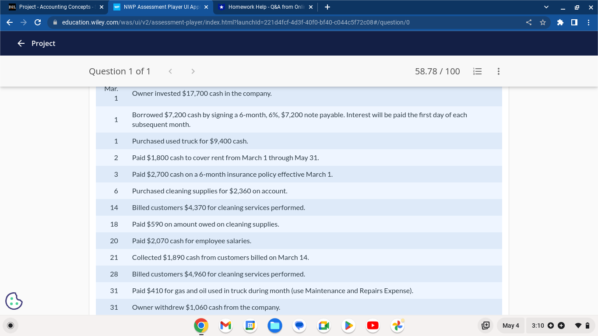The width and height of the screenshot is (598, 336).
Task: Bookmark this page with star icon
Action: (543, 22)
